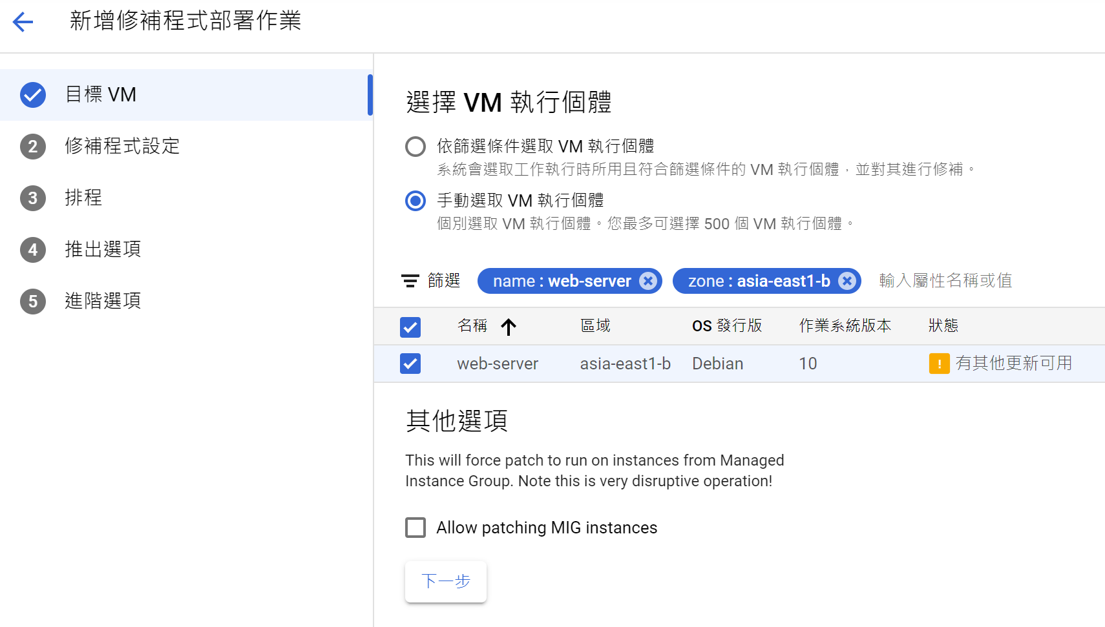The width and height of the screenshot is (1105, 627).
Task: Open the 進階選項 step
Action: (x=103, y=302)
